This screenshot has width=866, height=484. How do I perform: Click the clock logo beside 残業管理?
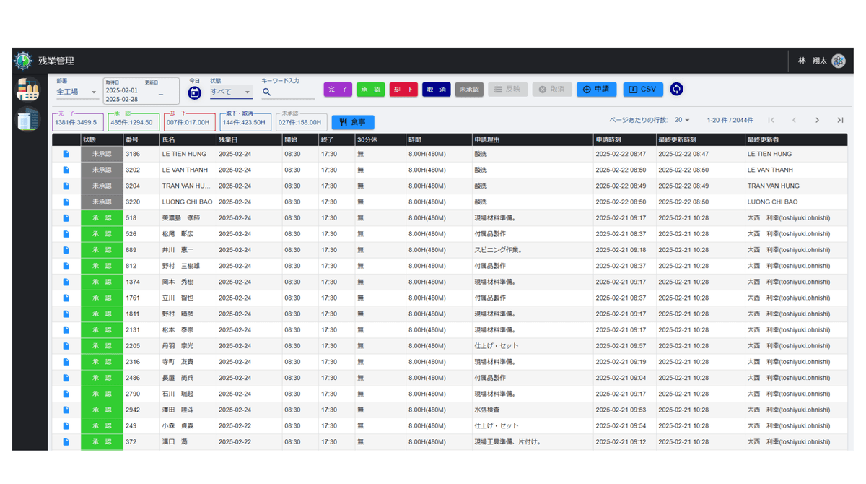point(23,61)
